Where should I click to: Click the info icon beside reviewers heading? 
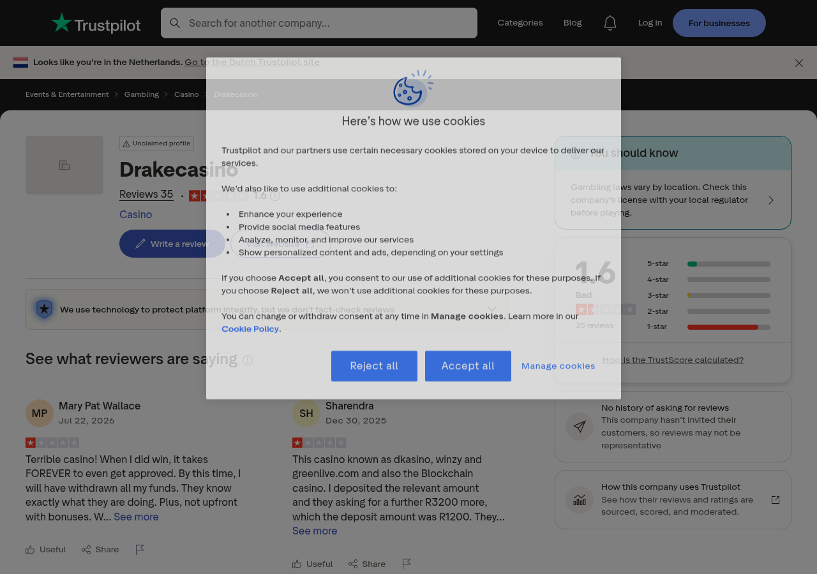click(248, 360)
